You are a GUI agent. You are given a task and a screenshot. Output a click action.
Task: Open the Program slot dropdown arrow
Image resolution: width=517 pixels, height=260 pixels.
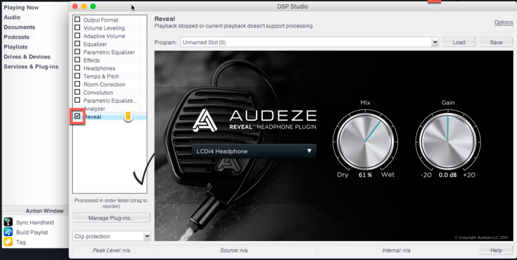[435, 42]
